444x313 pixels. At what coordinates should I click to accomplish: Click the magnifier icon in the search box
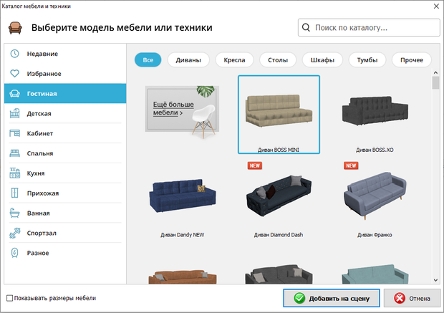306,27
